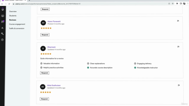Click the address bar URL

48,4
